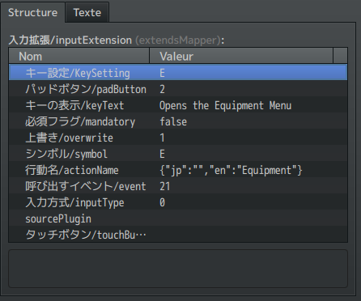Select the シンボル/symbol row
The width and height of the screenshot is (361, 301).
pyautogui.click(x=178, y=154)
